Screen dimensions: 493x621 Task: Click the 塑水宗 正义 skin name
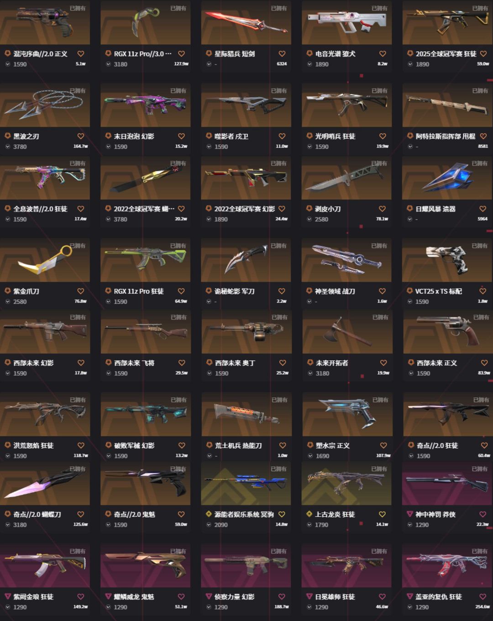point(333,446)
